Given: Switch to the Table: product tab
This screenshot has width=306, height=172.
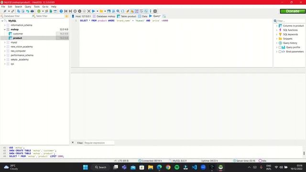Looking at the screenshot, I should click(x=126, y=16).
